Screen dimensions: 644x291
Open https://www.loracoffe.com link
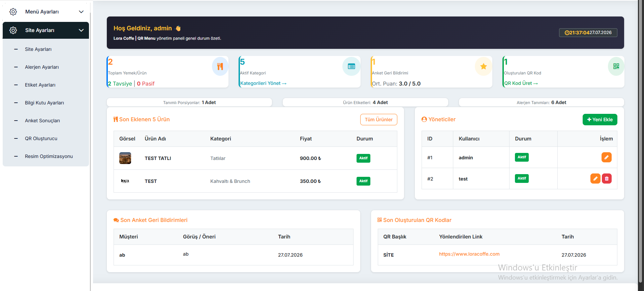469,254
